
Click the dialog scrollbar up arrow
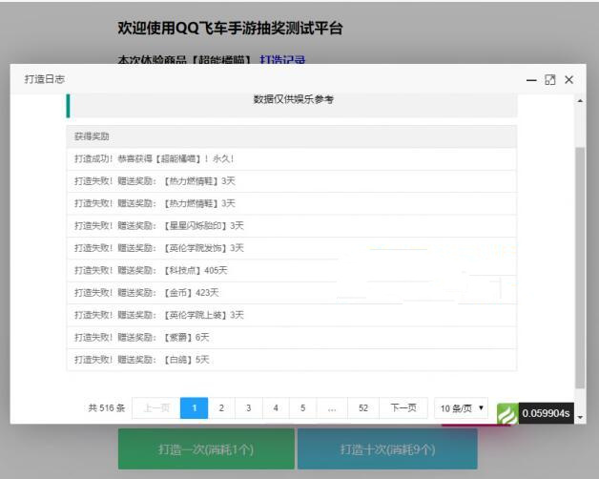(x=580, y=101)
